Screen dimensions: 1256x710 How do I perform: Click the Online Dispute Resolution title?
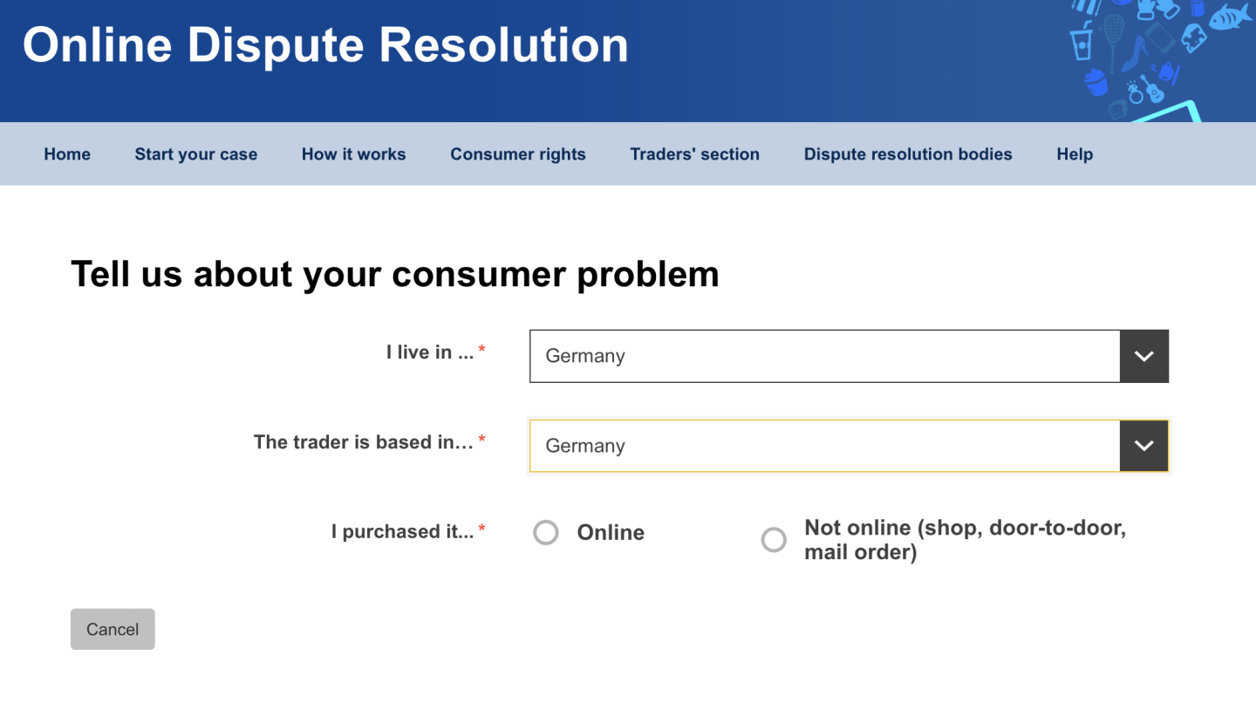coord(325,45)
